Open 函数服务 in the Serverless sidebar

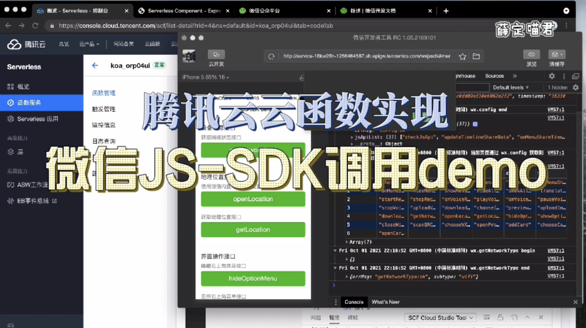tap(41, 103)
